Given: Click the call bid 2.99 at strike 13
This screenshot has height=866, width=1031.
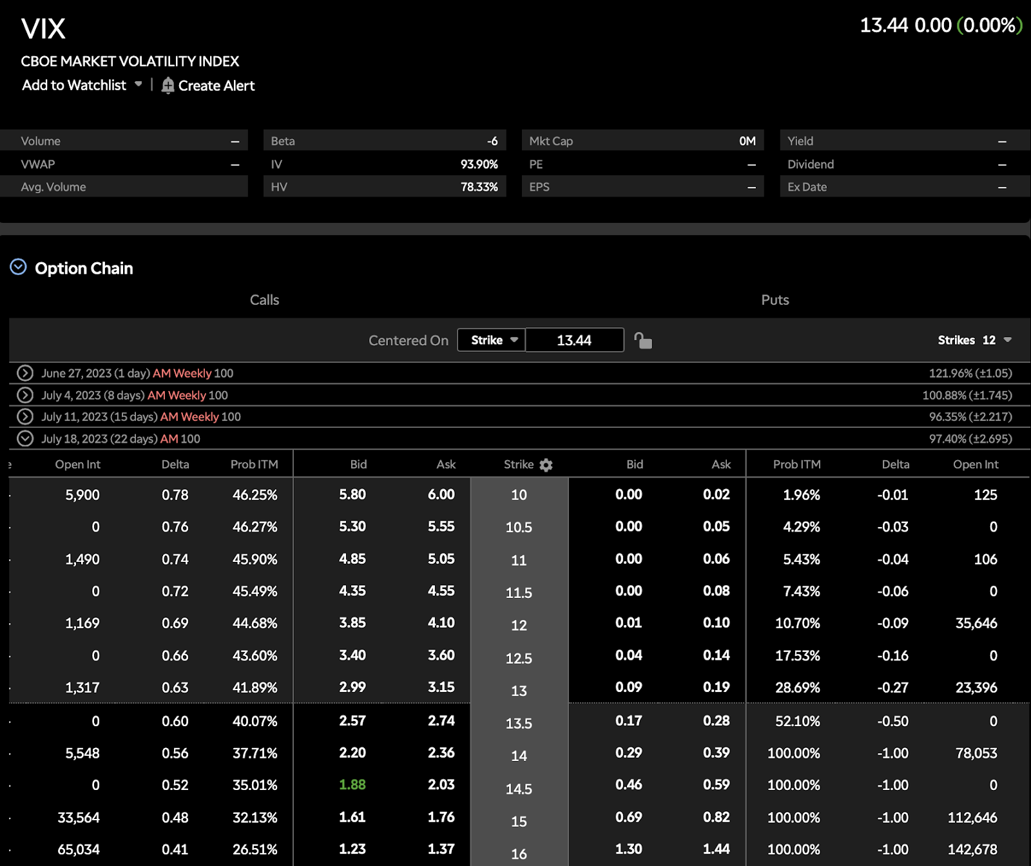Looking at the screenshot, I should point(352,687).
